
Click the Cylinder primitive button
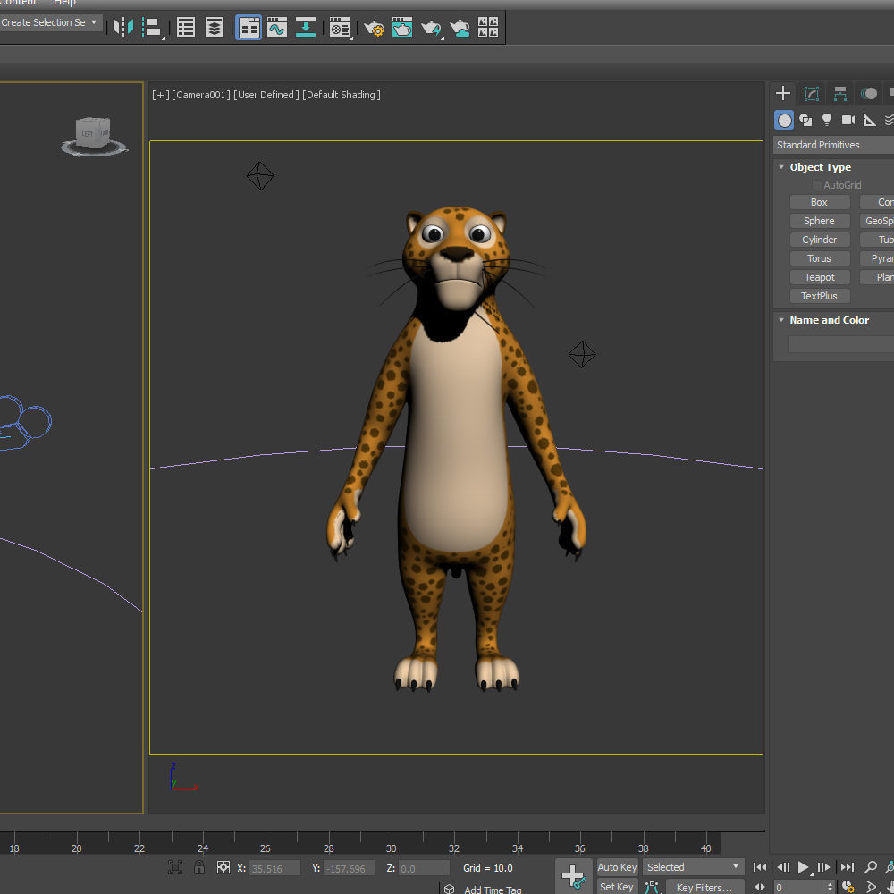click(819, 240)
